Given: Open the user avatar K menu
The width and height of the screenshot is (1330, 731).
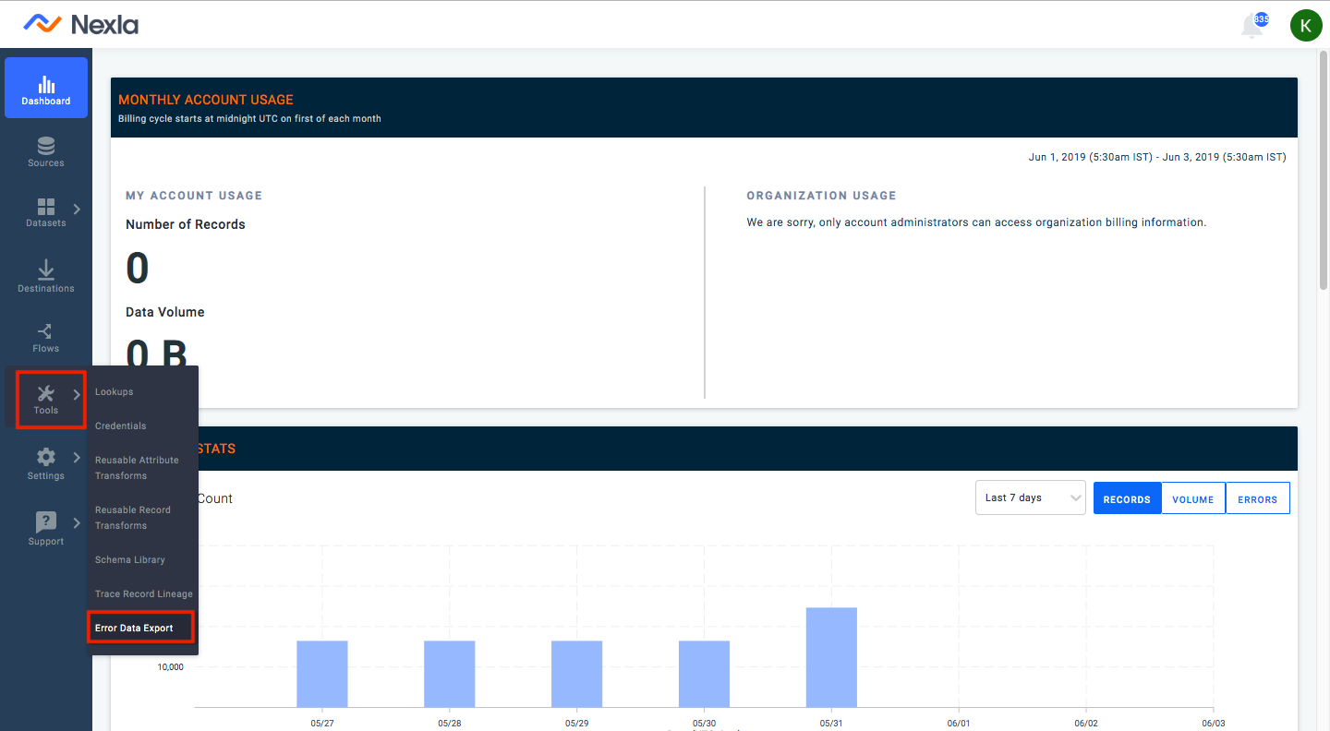Looking at the screenshot, I should click(x=1306, y=25).
